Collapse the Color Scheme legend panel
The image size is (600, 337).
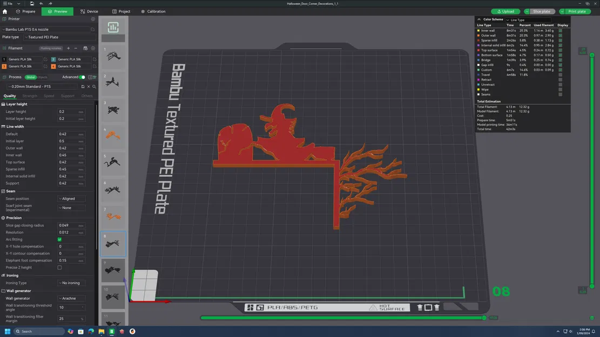(479, 19)
